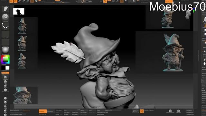The height and width of the screenshot is (116, 206).
Task: Activate the Move gizmo icon in top shelf
Action: tap(20, 1)
